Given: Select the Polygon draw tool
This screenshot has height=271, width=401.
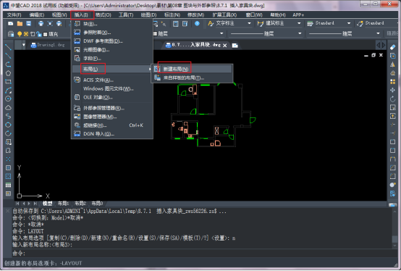Looking at the screenshot, I should [8, 73].
